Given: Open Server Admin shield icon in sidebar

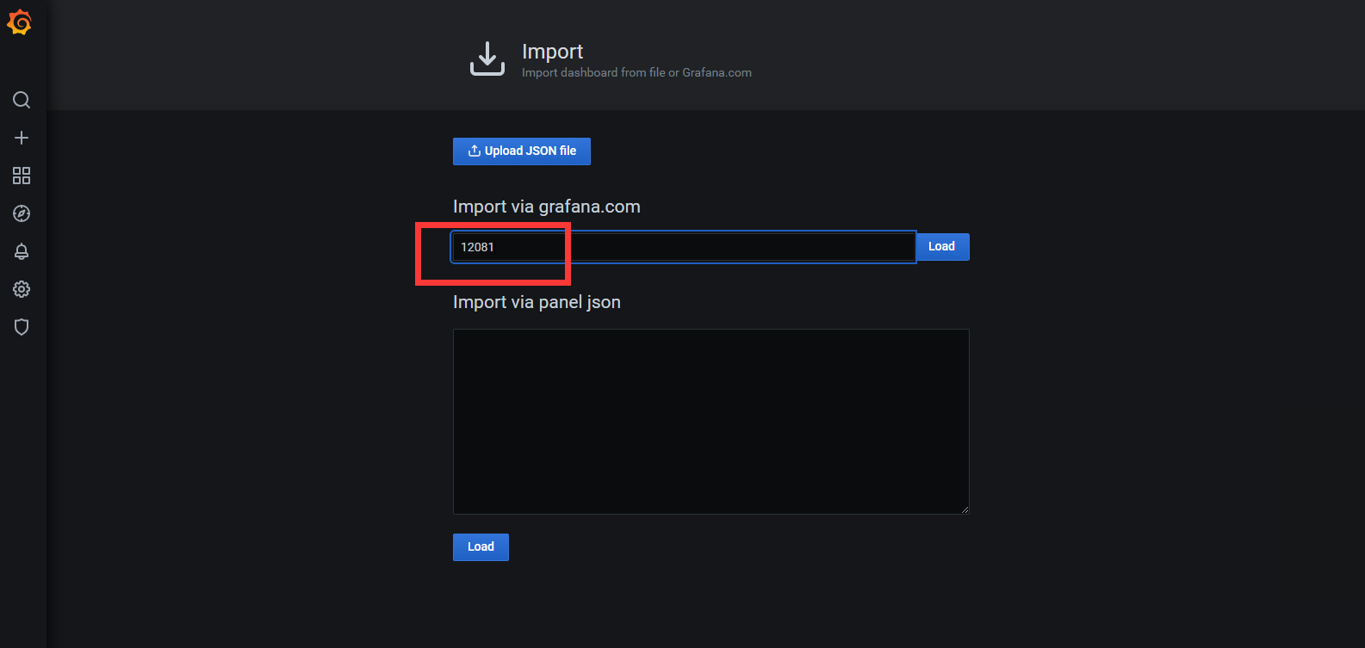Looking at the screenshot, I should (x=22, y=327).
